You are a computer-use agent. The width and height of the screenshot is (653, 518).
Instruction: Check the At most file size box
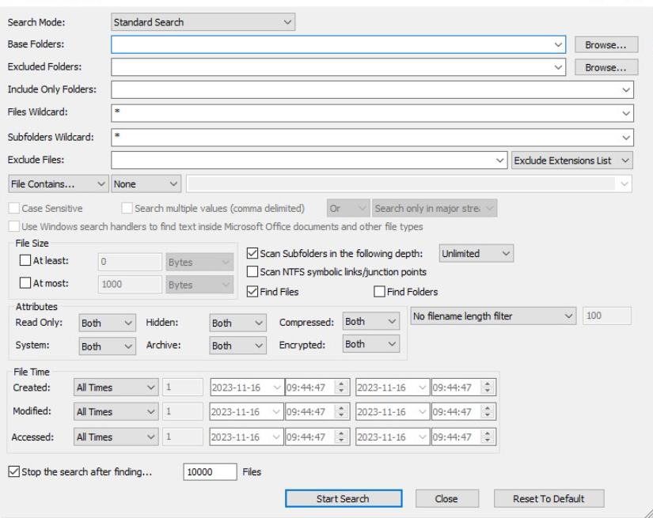coord(25,283)
